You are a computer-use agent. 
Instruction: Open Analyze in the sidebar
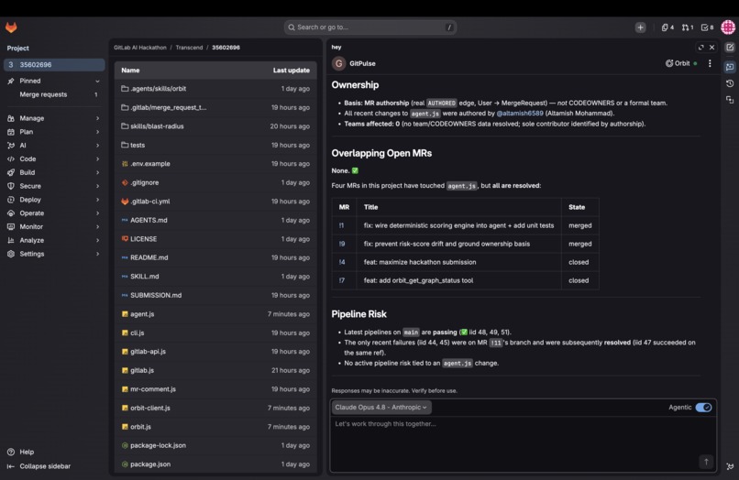54,240
